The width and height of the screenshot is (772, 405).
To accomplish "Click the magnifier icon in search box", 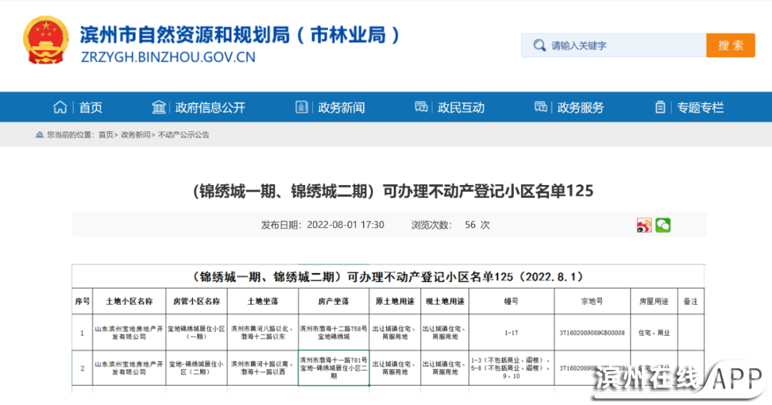I will (x=538, y=46).
